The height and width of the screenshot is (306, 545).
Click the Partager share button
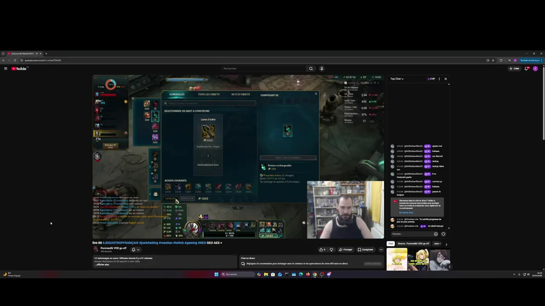click(x=346, y=249)
